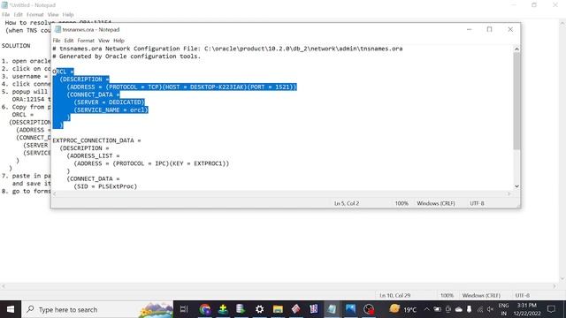
Task: Open Format menu in Untitled Notepad window
Action: pos(35,14)
